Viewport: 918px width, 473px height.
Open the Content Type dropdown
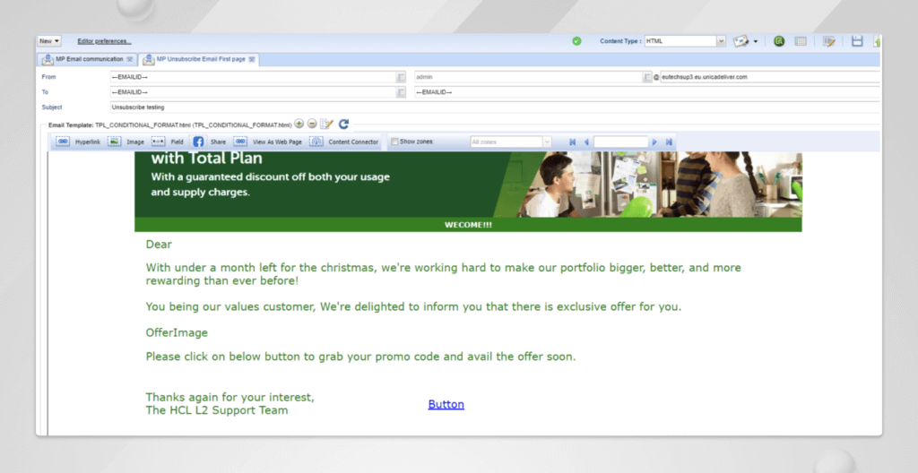click(721, 41)
